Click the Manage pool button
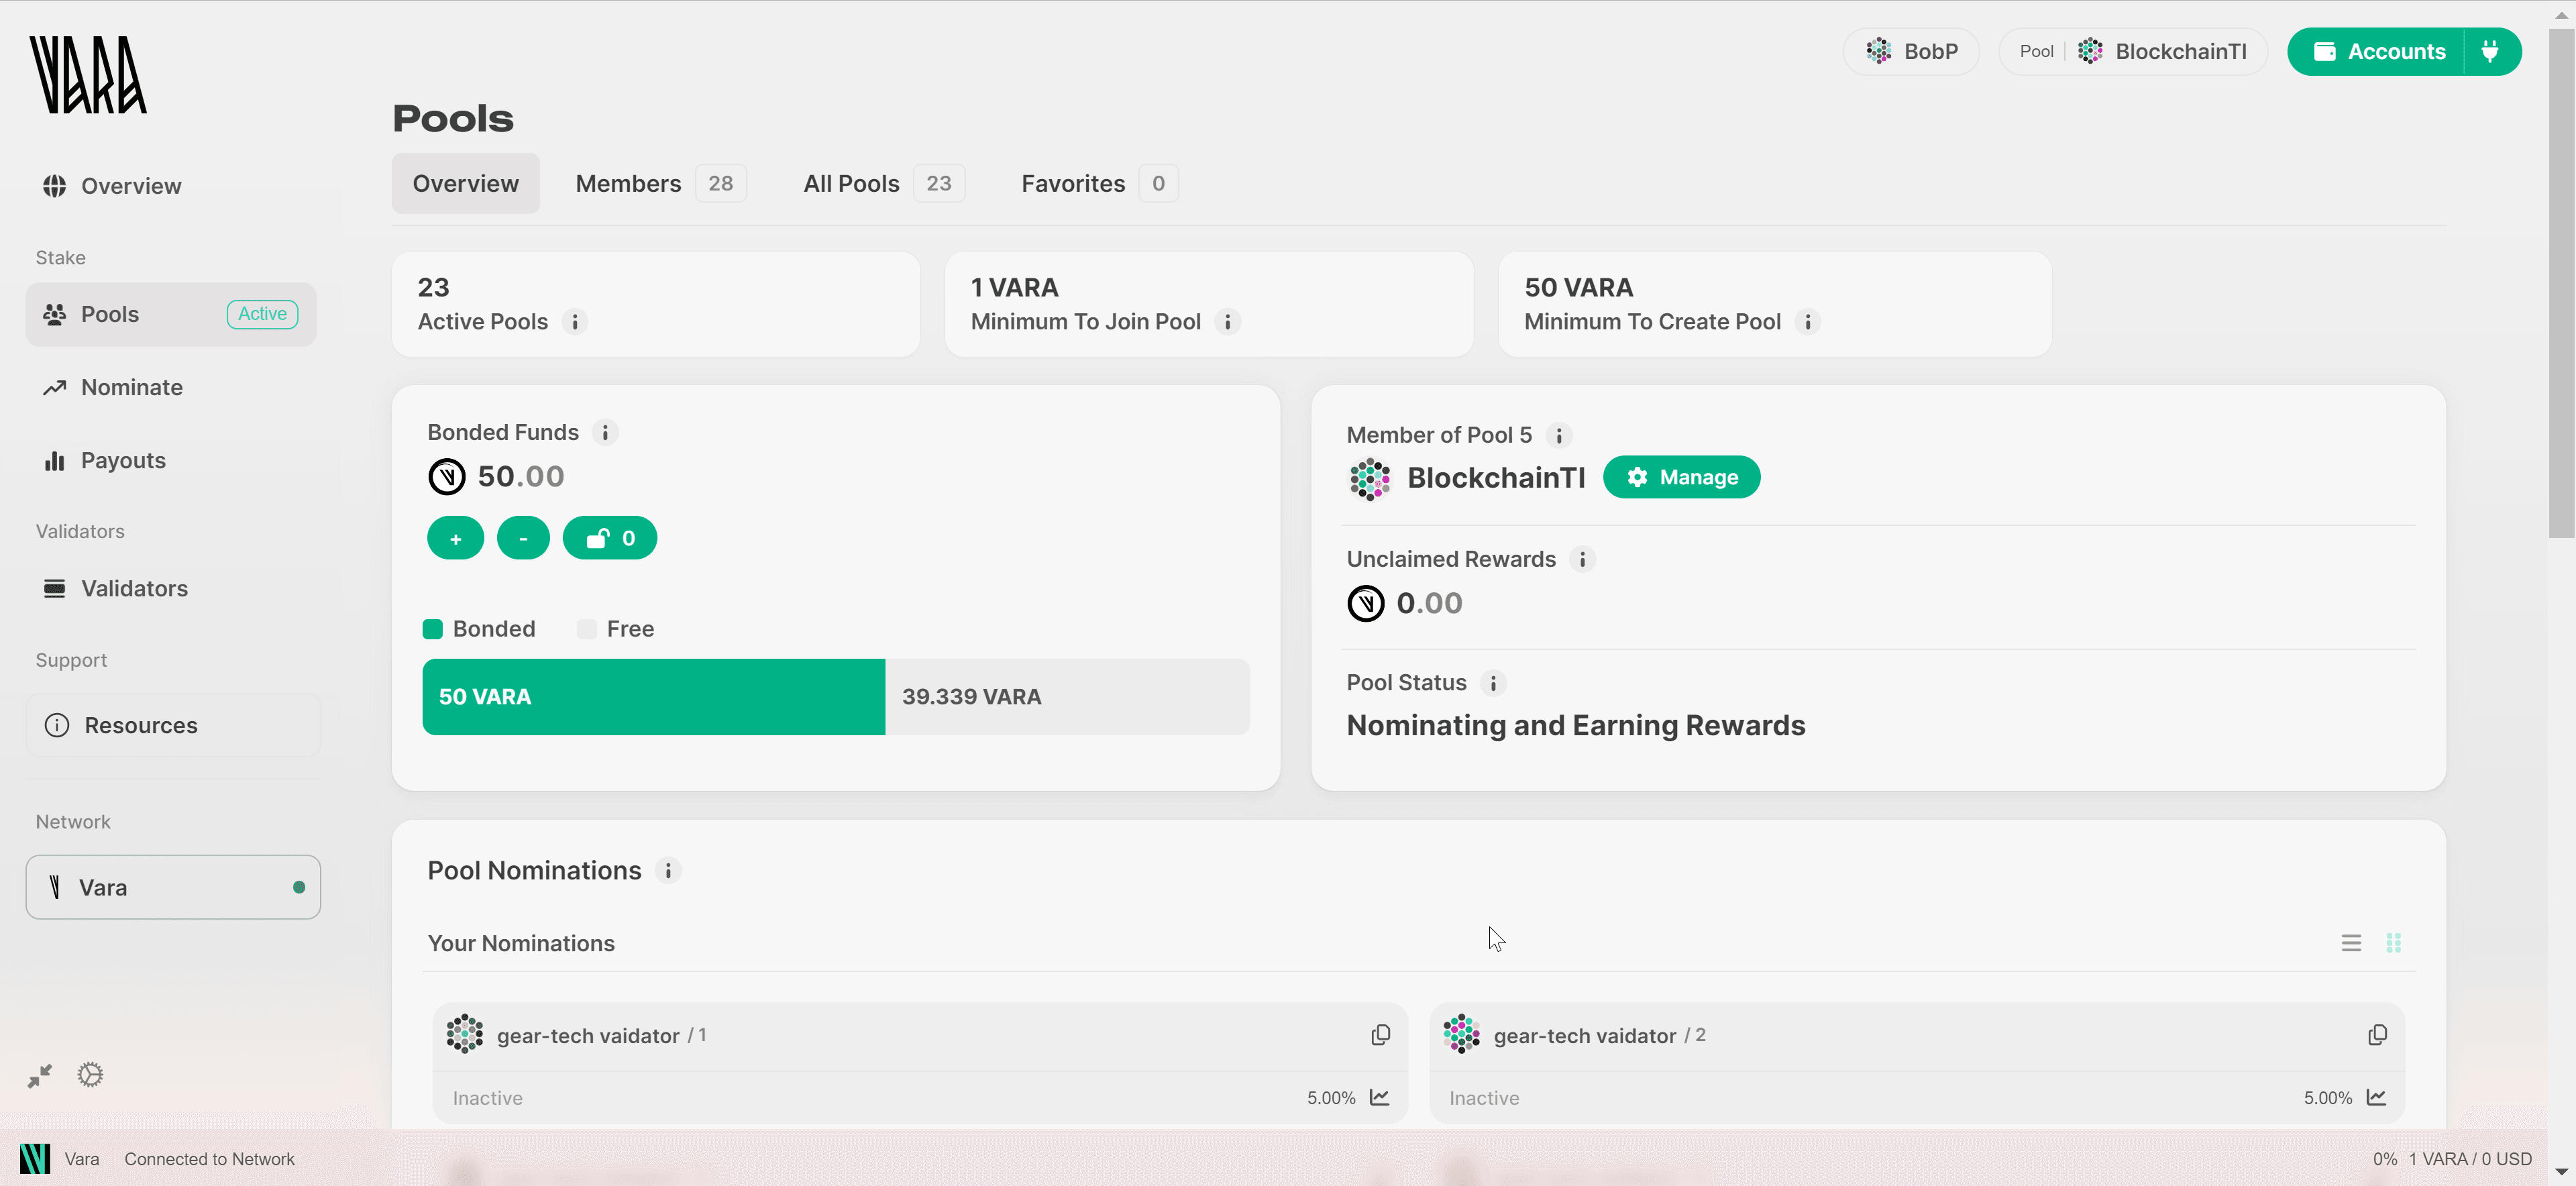The height and width of the screenshot is (1186, 2576). (x=1681, y=477)
